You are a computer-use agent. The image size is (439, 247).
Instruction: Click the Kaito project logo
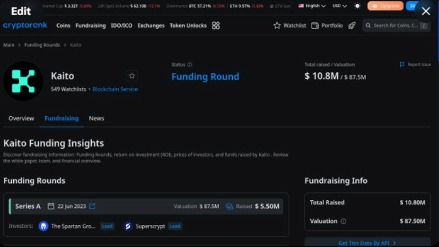point(23,81)
